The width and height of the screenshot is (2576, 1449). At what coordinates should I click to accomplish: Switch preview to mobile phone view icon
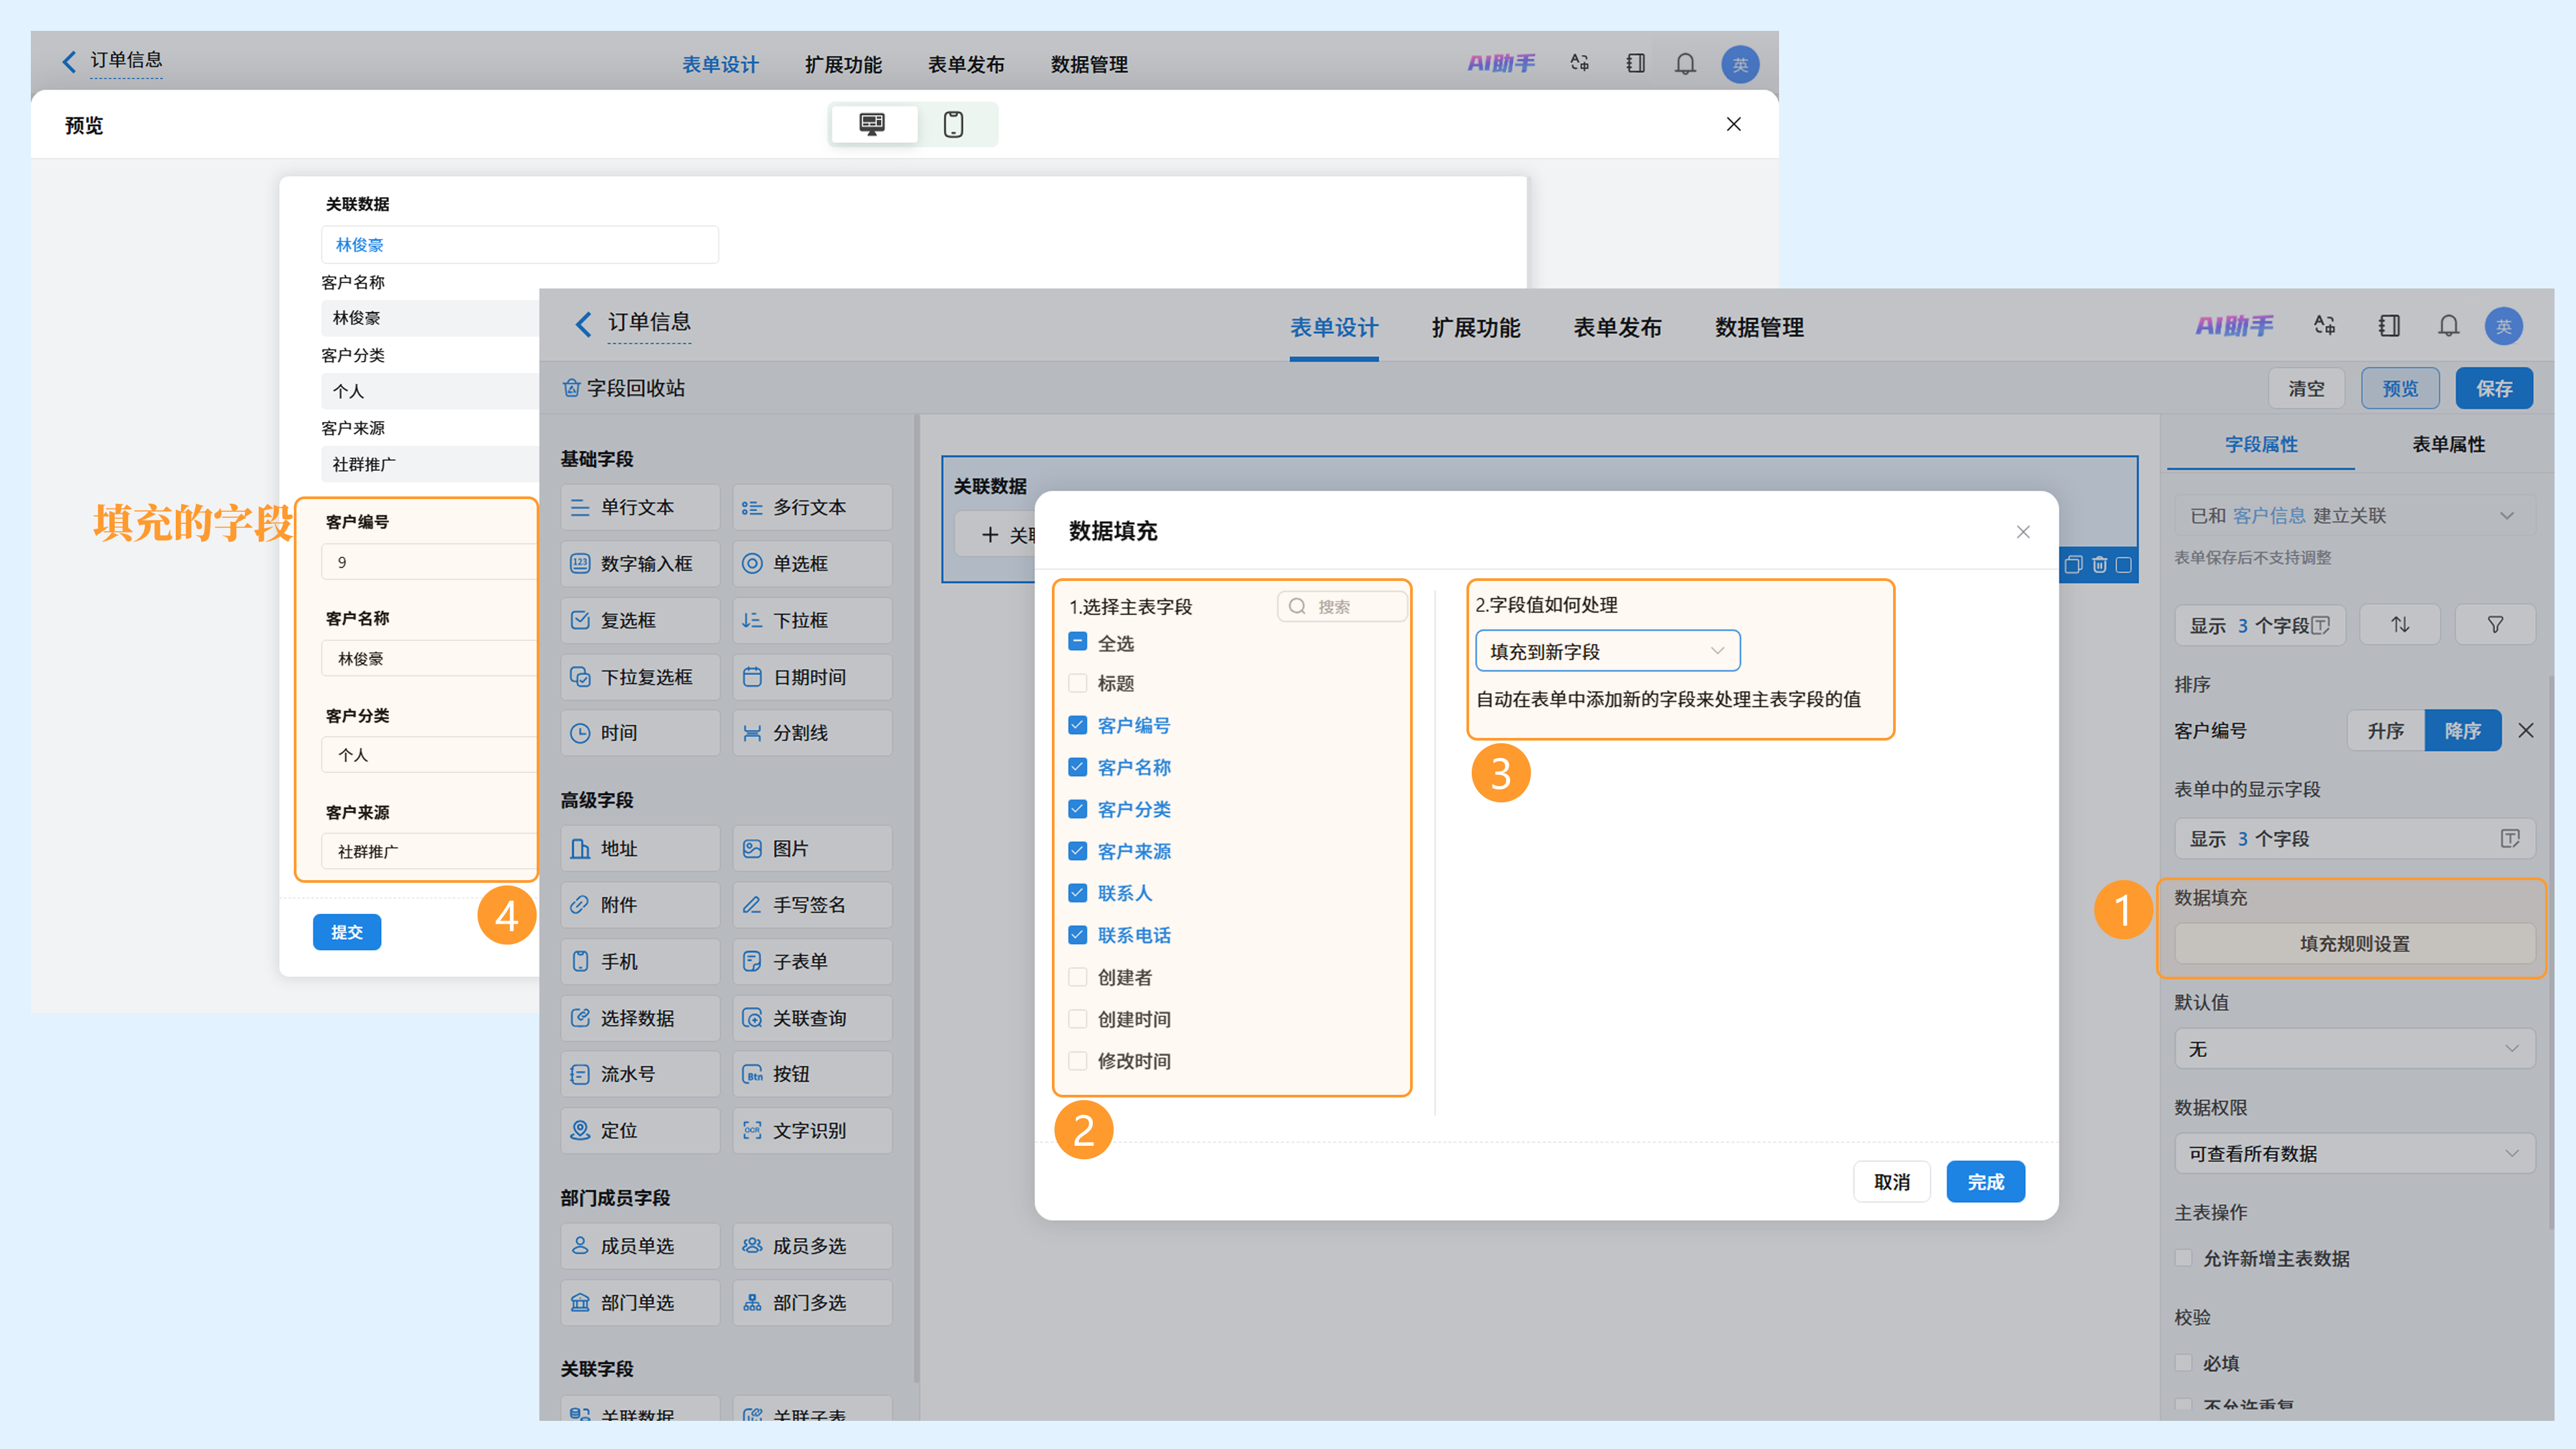pyautogui.click(x=953, y=124)
